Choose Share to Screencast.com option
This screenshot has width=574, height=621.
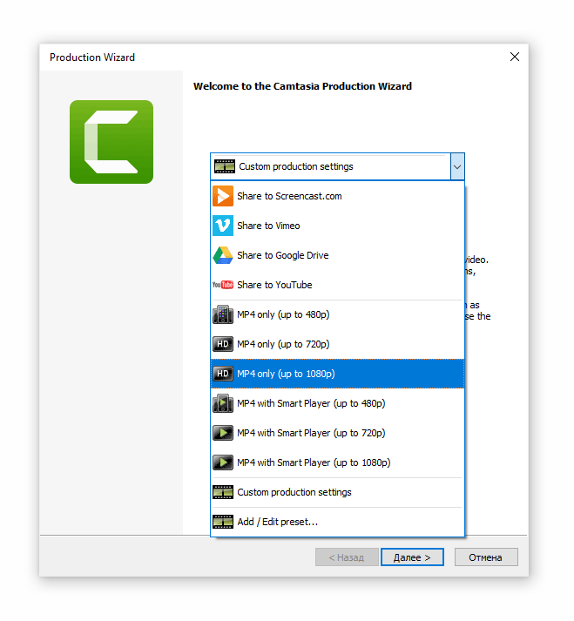337,196
